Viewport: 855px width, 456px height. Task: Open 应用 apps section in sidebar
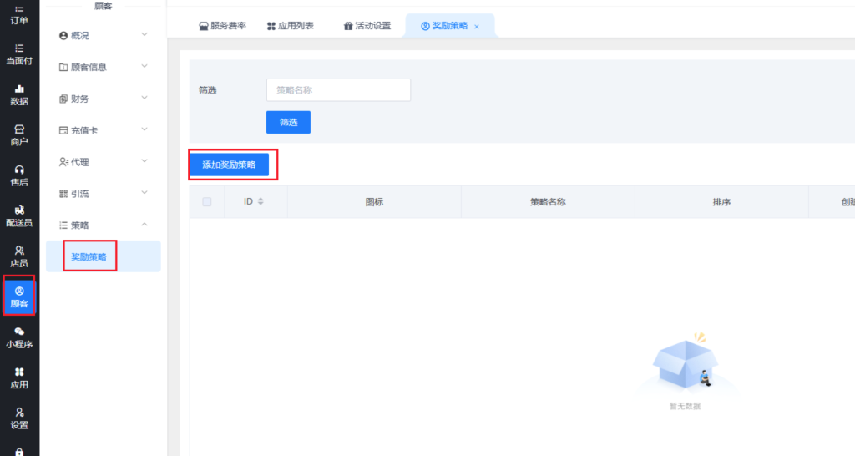pos(19,377)
